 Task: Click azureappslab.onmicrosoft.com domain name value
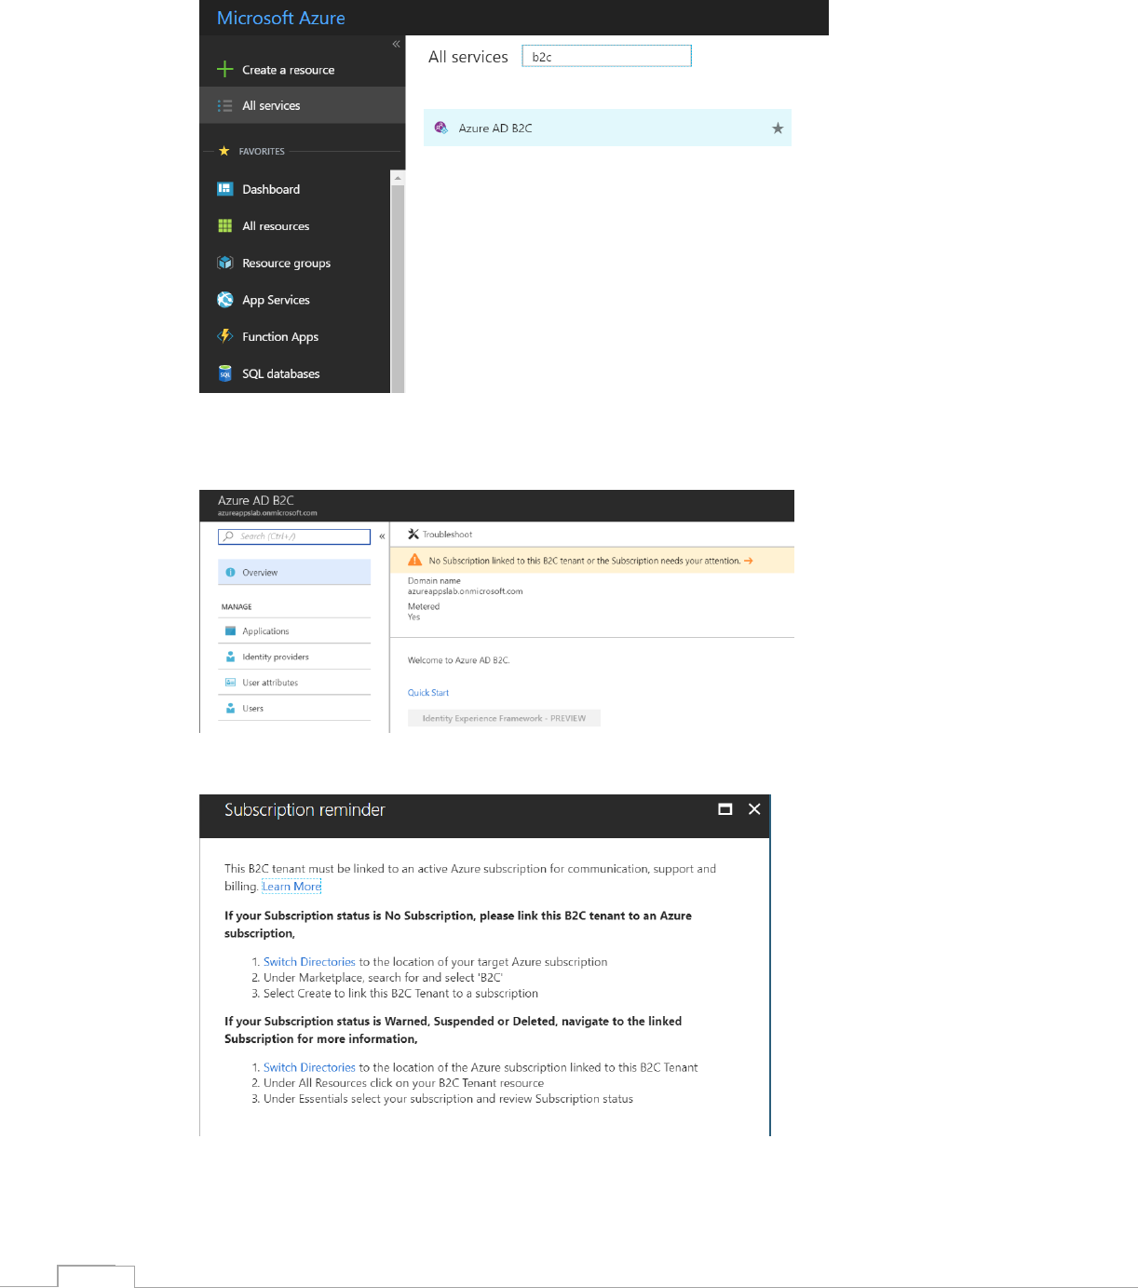[465, 591]
